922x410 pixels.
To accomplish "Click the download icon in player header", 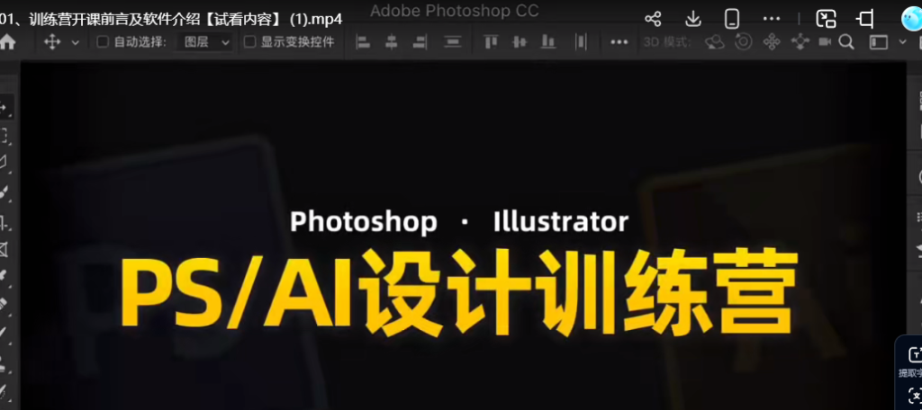I will click(693, 20).
